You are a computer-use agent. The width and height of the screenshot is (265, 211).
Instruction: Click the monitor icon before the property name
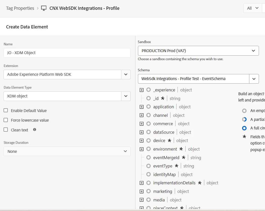click(x=44, y=8)
